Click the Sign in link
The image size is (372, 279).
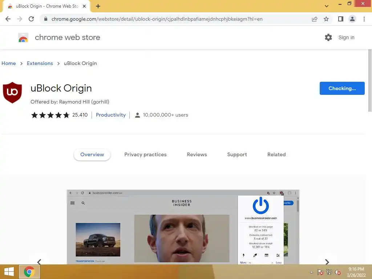tap(346, 37)
